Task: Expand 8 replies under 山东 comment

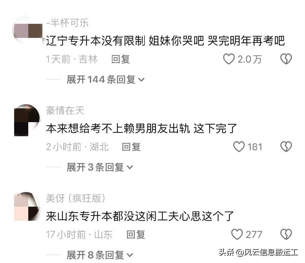Action: coord(100,255)
